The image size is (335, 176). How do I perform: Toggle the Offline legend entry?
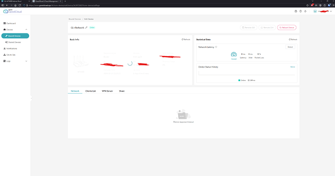coord(251,80)
